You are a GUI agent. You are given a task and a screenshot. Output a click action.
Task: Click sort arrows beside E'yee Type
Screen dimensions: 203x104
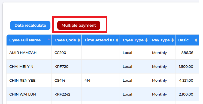(x=146, y=40)
